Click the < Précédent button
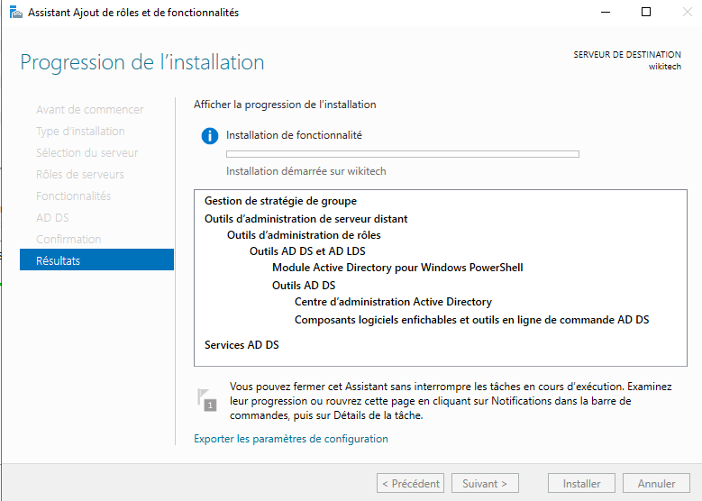Screen dimensions: 702x501 tap(410, 484)
